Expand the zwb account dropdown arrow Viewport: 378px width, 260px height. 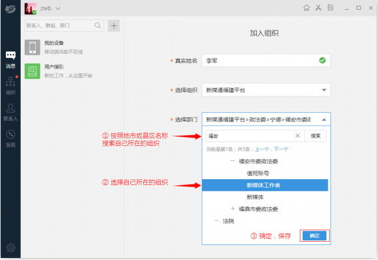(58, 8)
